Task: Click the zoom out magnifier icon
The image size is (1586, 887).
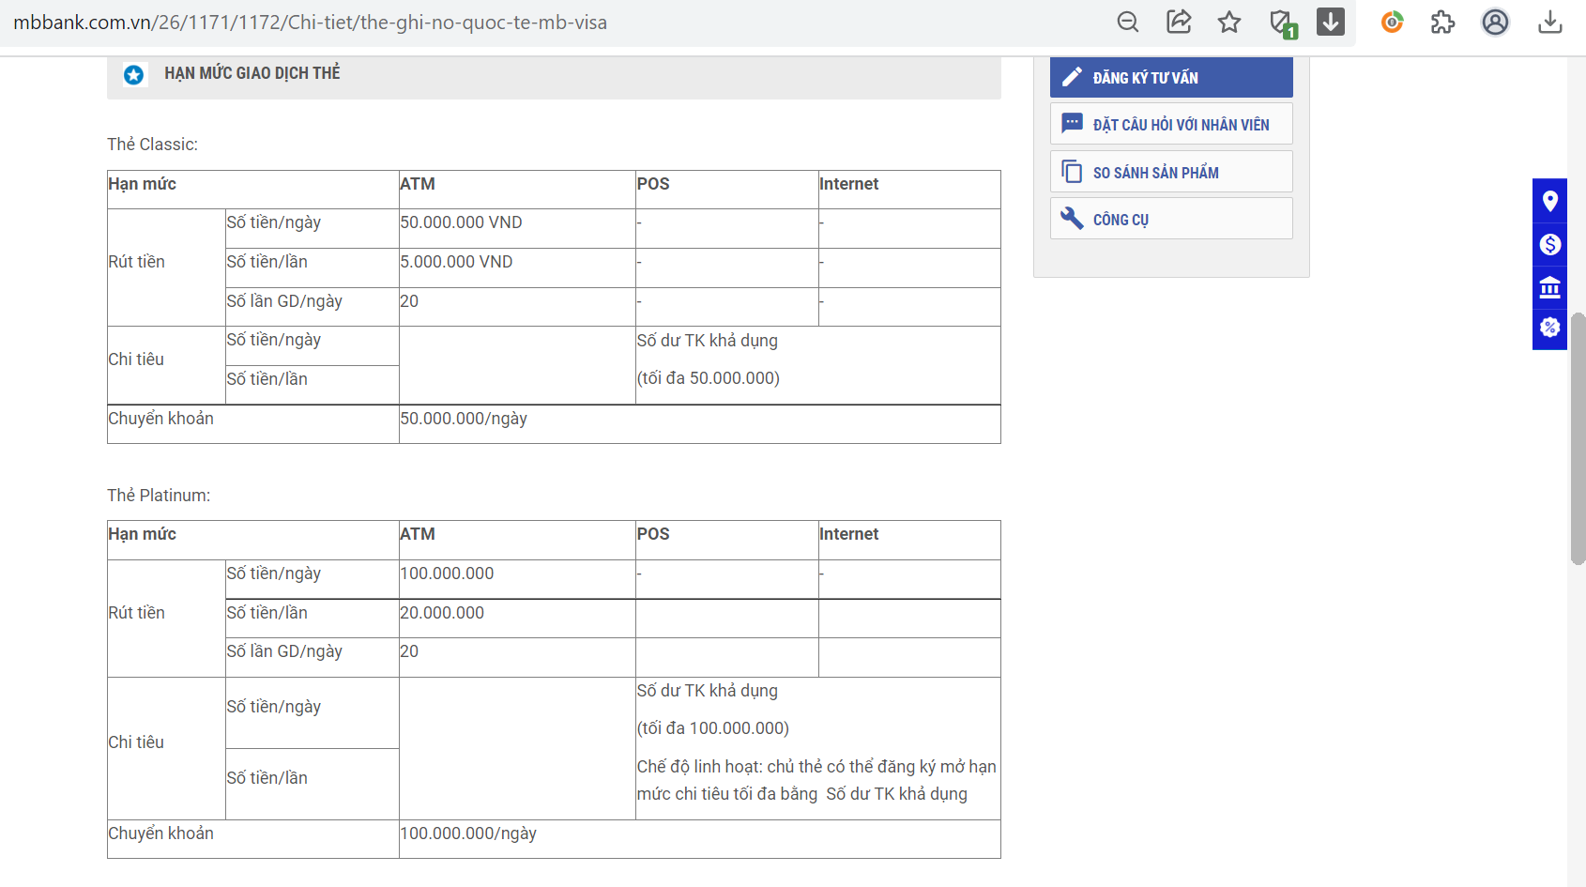Action: click(1128, 22)
